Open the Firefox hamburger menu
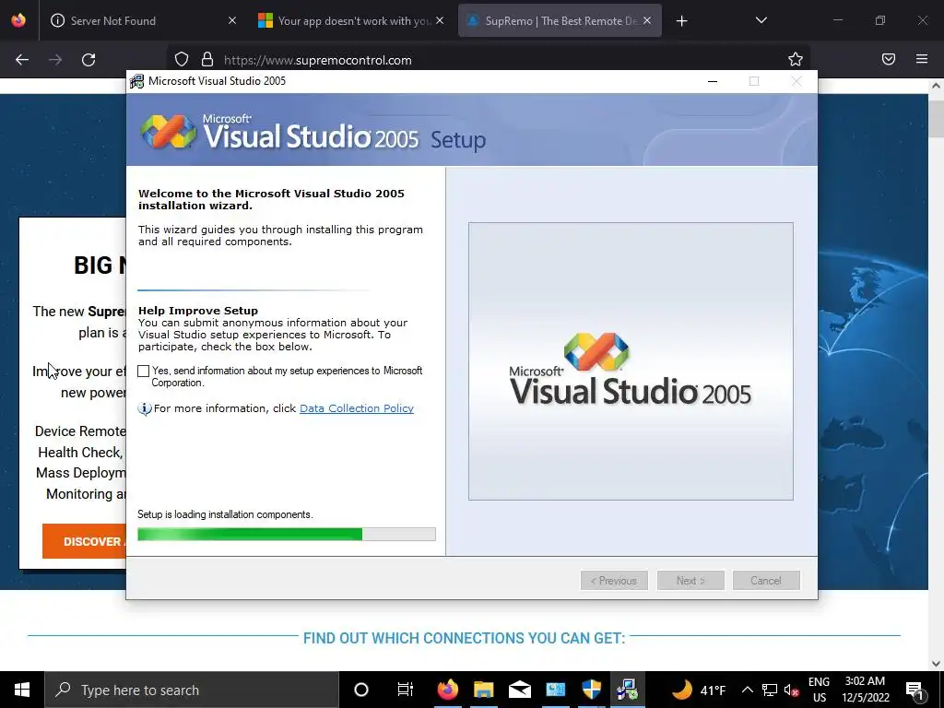Image resolution: width=944 pixels, height=708 pixels. (922, 59)
